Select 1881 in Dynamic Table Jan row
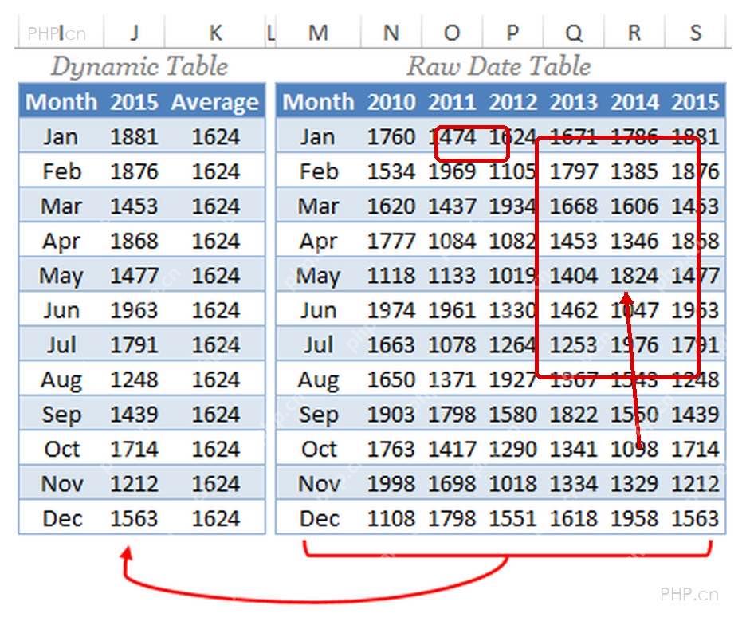746x629 pixels. point(134,136)
